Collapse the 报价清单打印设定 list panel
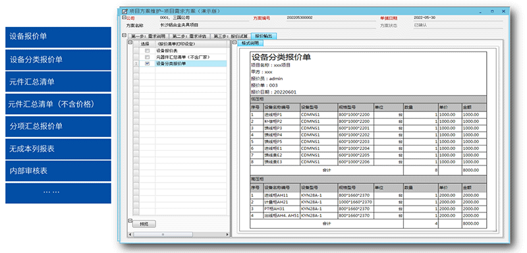This screenshot has height=253, width=527. click(x=130, y=42)
